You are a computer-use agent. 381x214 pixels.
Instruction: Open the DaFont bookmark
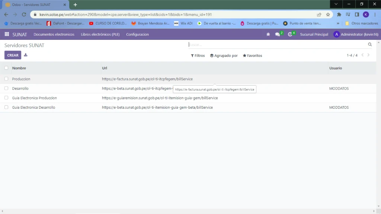(65, 23)
